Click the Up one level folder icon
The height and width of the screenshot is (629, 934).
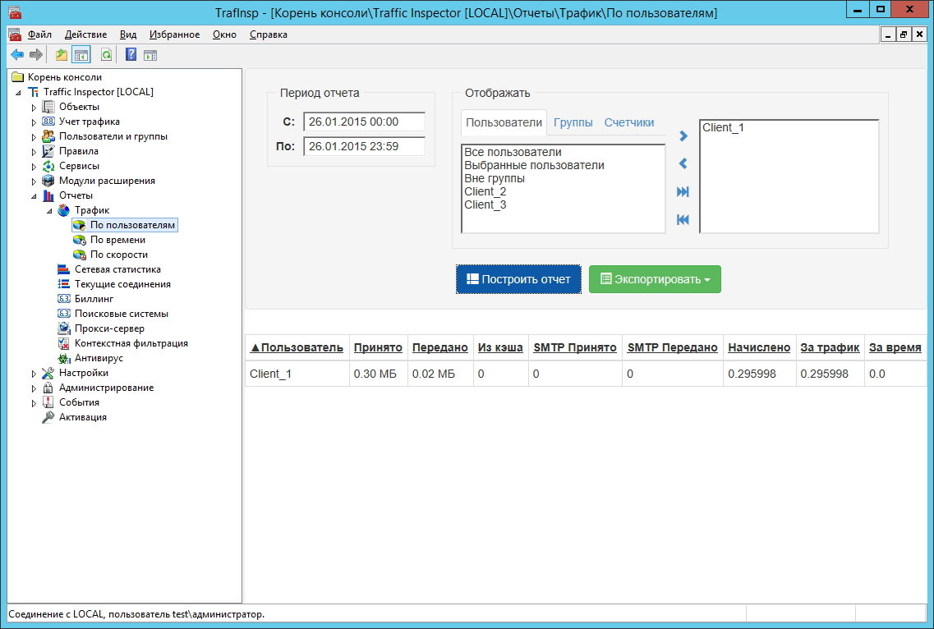point(62,55)
